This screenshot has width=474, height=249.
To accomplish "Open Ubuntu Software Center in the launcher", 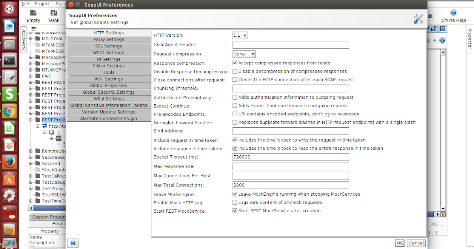I will click(9, 179).
